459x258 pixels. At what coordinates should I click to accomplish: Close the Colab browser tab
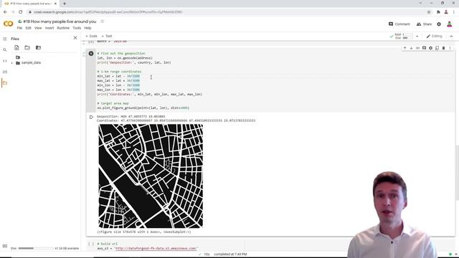[55, 4]
